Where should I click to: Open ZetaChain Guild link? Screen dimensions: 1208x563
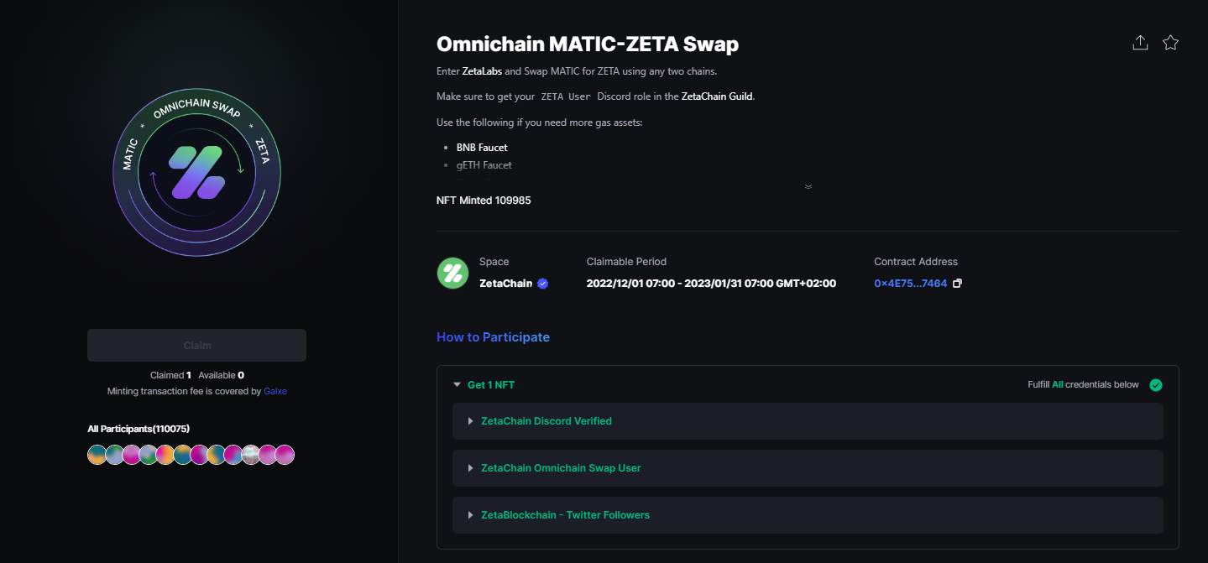tap(718, 96)
